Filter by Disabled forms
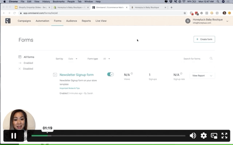 pos(28,69)
